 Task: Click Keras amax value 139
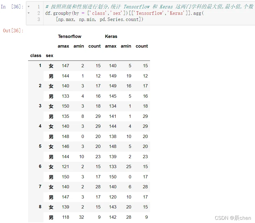pyautogui.click(x=113, y=157)
